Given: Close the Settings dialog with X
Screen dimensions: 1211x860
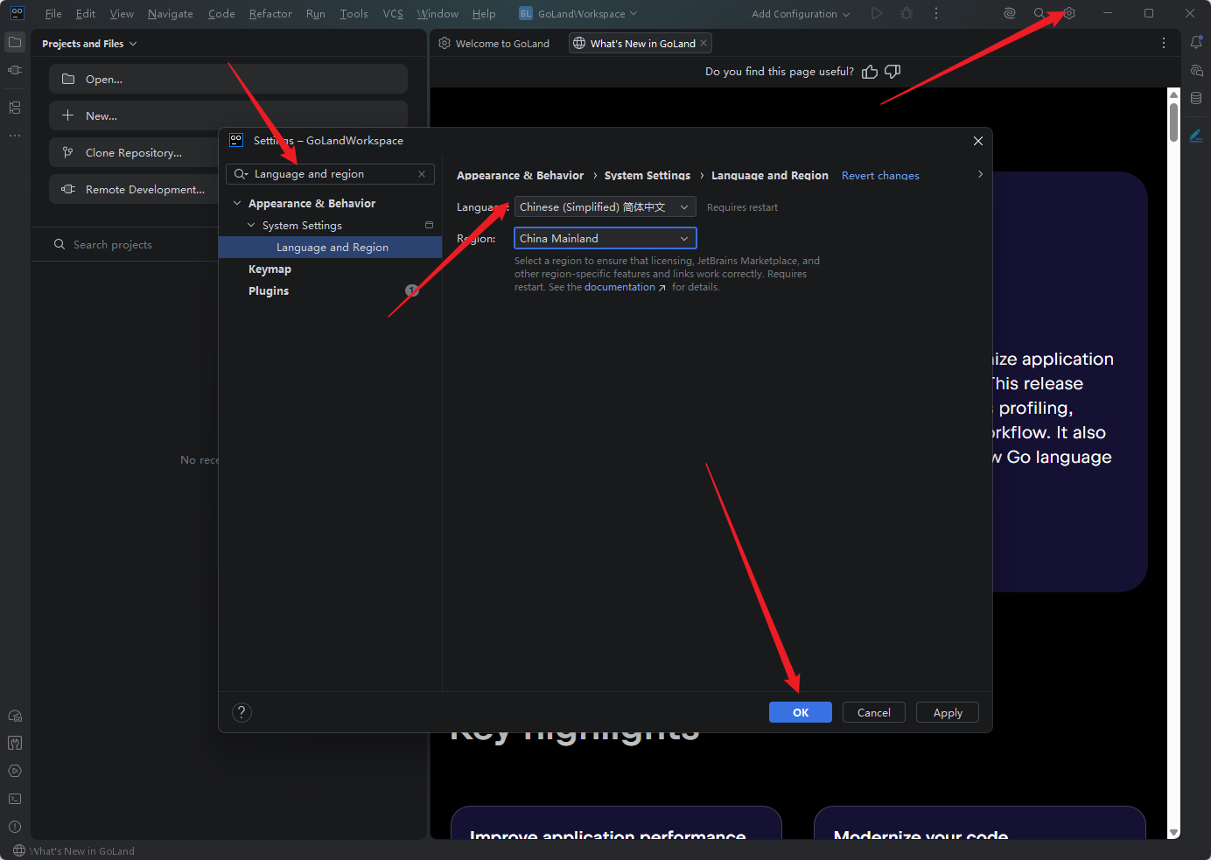Looking at the screenshot, I should pos(978,141).
